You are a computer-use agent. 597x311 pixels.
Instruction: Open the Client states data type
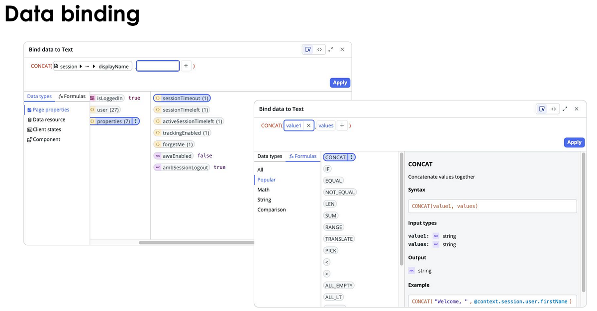[x=46, y=129]
